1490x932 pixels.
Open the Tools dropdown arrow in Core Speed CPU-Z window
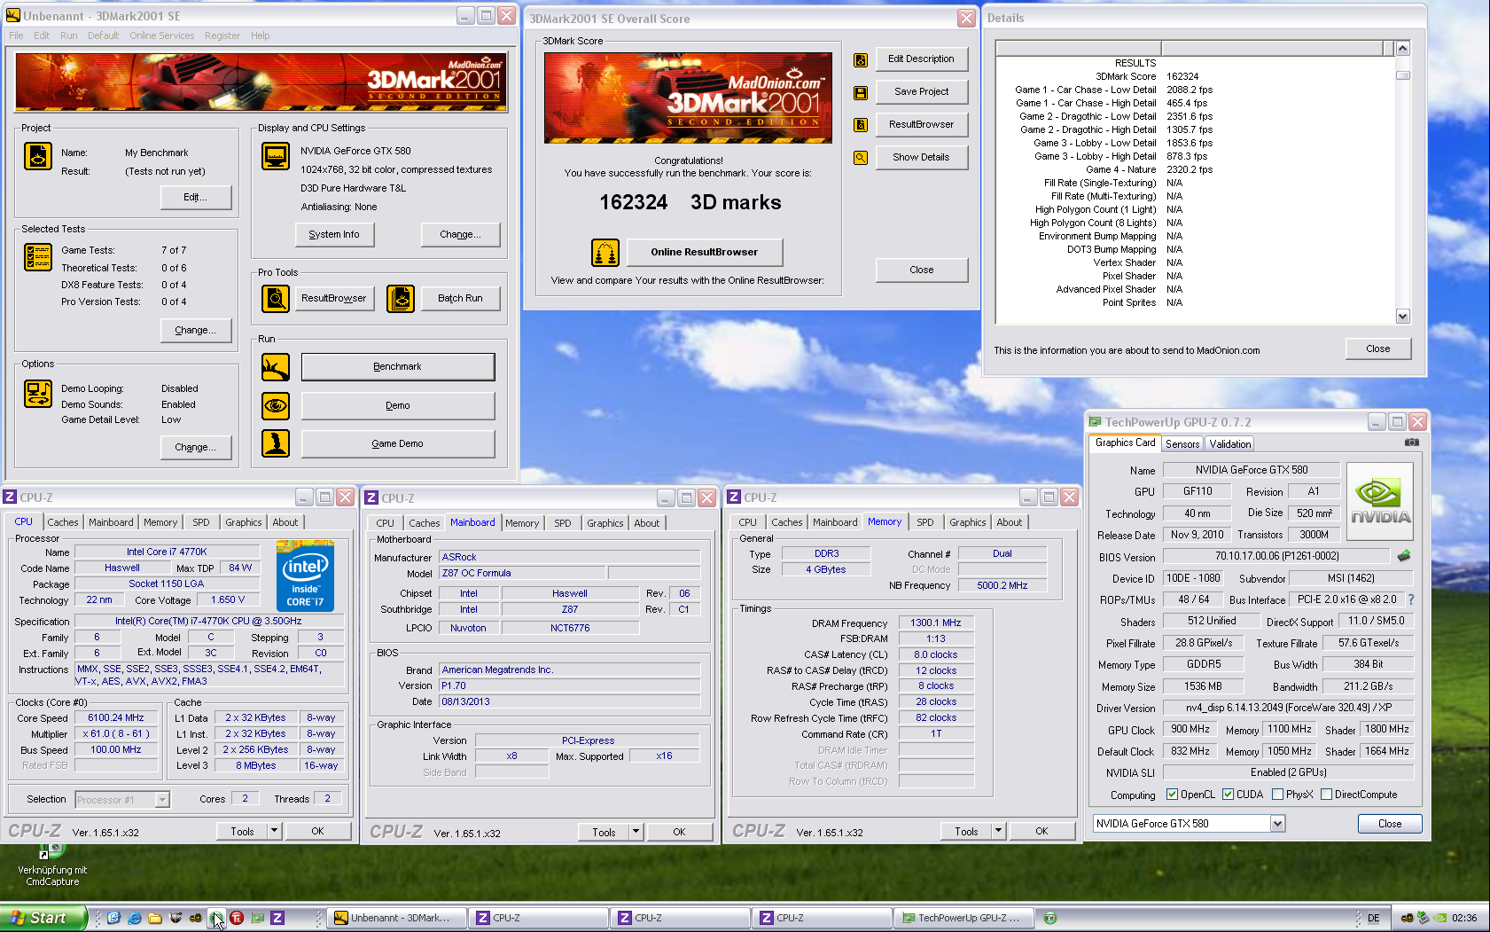pos(274,831)
